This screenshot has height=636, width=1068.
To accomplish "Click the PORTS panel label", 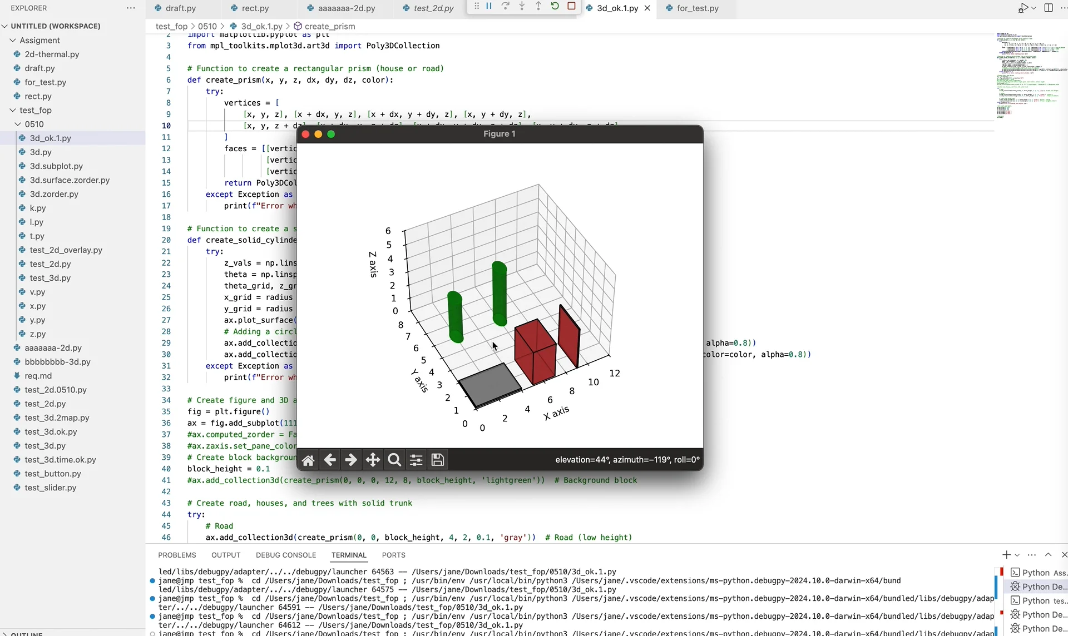I will [394, 555].
